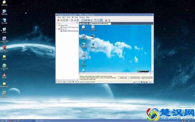The height and width of the screenshot is (122, 195).
Task: Open My Documents icon on the guest desktop
Action: pos(84,28)
